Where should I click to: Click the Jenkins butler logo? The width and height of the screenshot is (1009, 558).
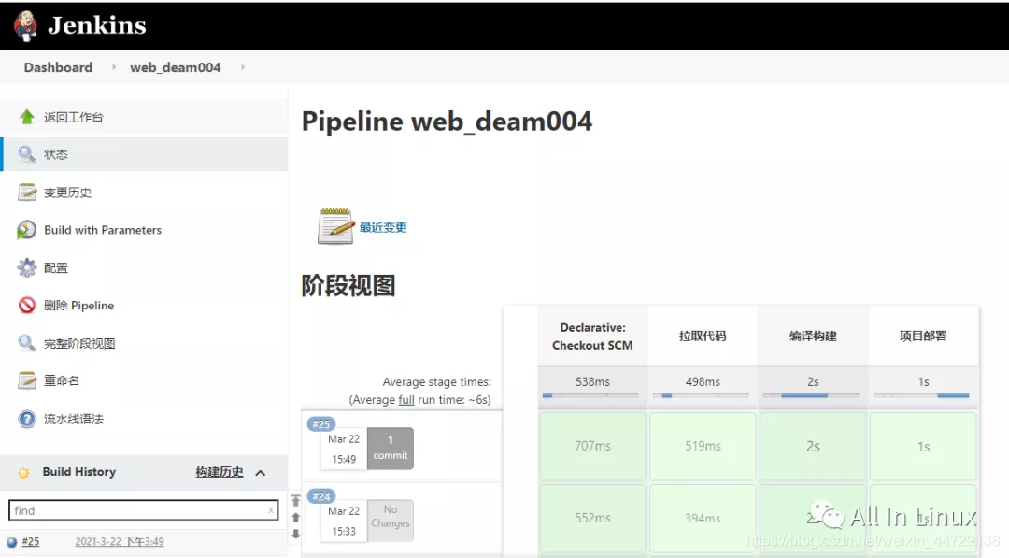click(x=26, y=26)
